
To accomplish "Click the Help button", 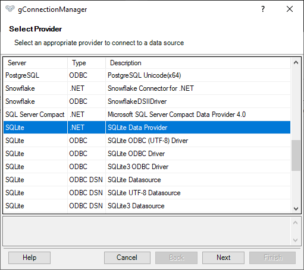I will pos(29,258).
